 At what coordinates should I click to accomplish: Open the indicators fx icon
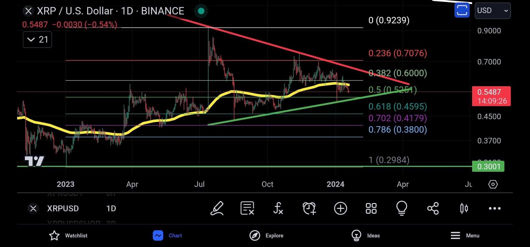point(278,208)
